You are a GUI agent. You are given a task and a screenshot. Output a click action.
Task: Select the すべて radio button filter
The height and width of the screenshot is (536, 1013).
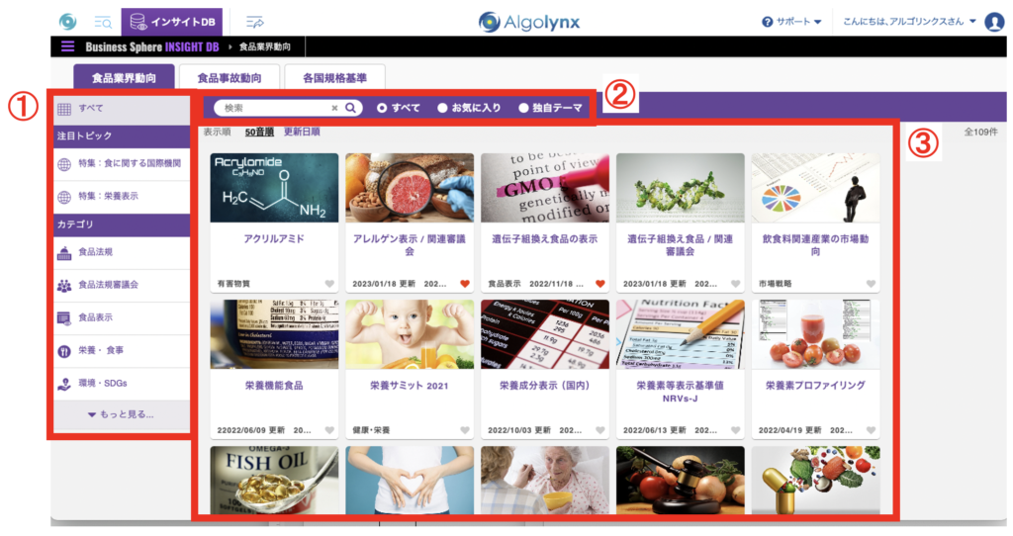coord(382,108)
